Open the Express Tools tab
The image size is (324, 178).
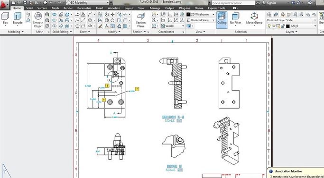(x=216, y=8)
